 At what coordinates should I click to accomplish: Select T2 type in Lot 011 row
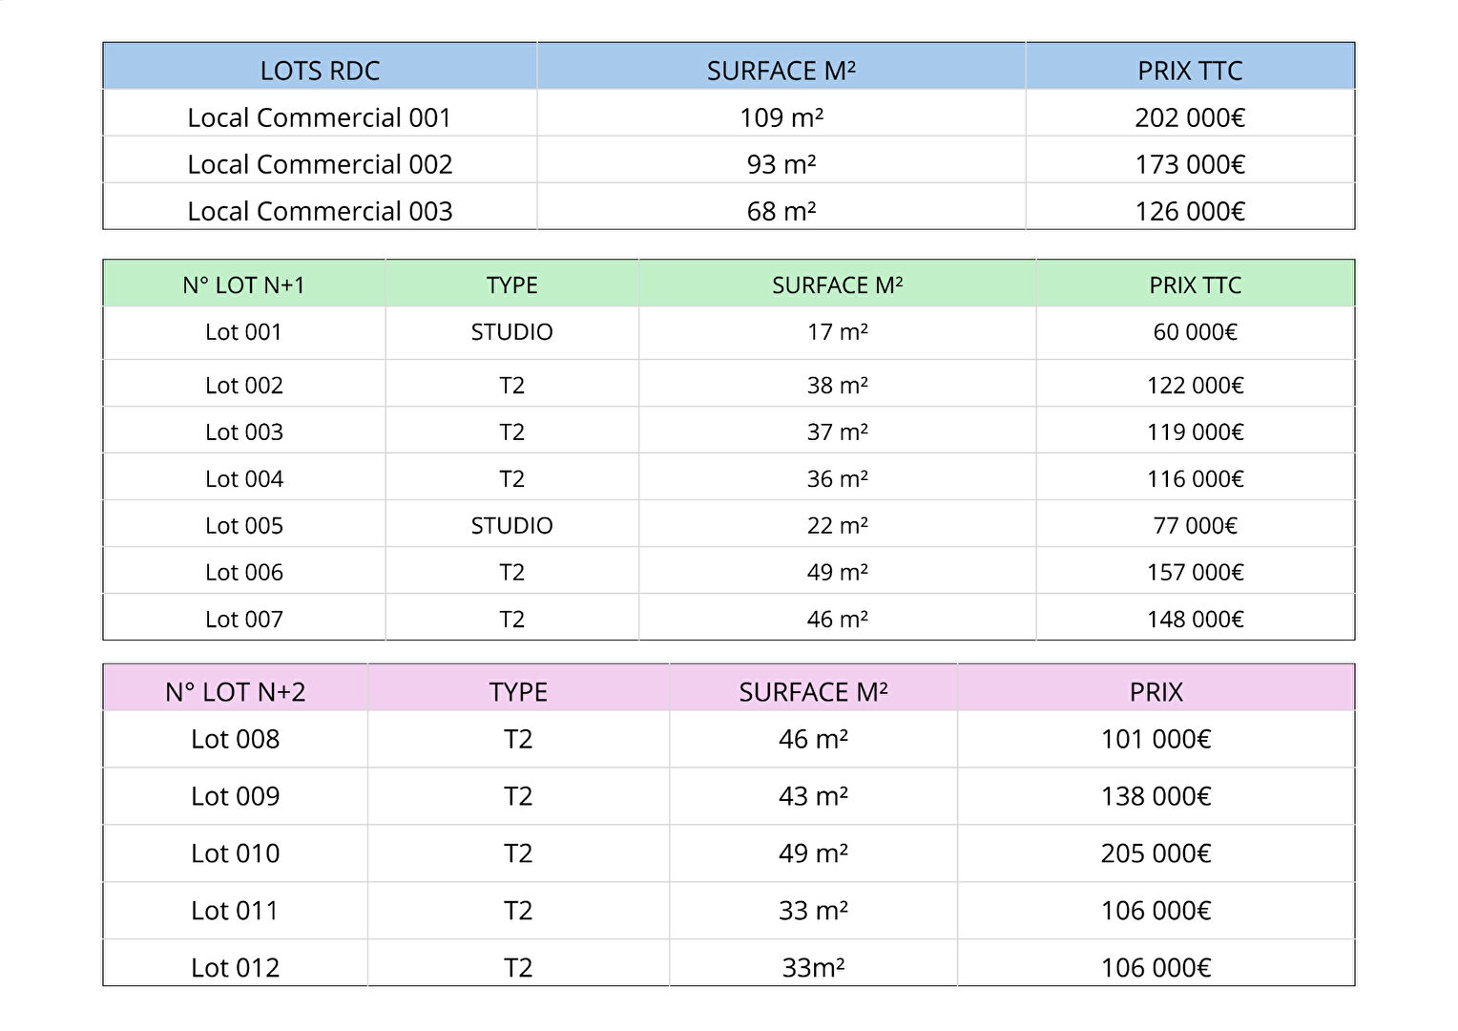(x=517, y=911)
